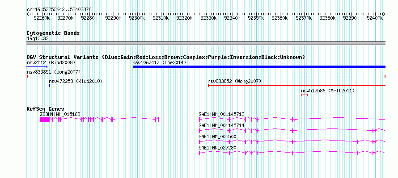
Task: Click the 52300k tick on the ruler
Action: pos(137,18)
